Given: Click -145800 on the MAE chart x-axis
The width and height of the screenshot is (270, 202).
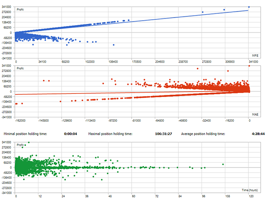Looking at the screenshot, I should [x=43, y=121].
